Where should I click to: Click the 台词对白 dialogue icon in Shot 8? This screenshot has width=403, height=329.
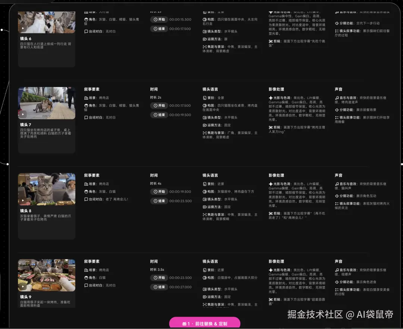86,199
